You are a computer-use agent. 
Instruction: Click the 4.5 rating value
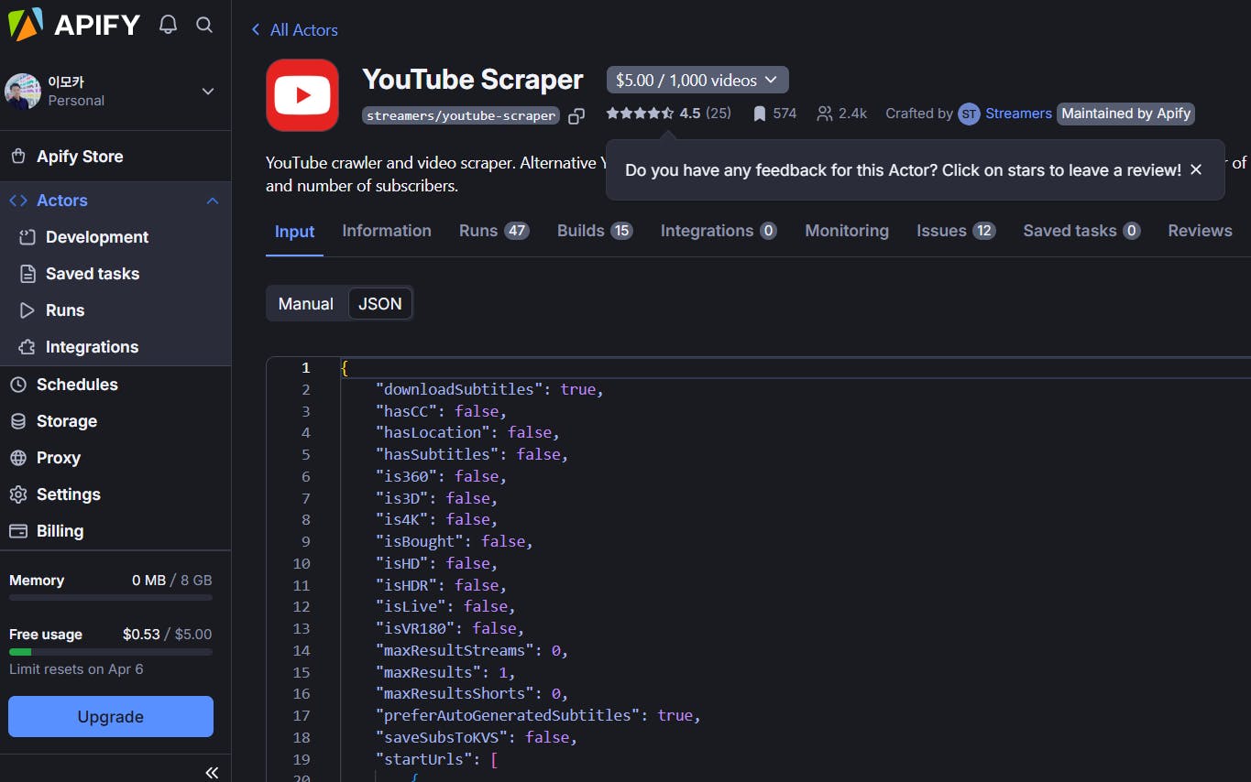690,114
